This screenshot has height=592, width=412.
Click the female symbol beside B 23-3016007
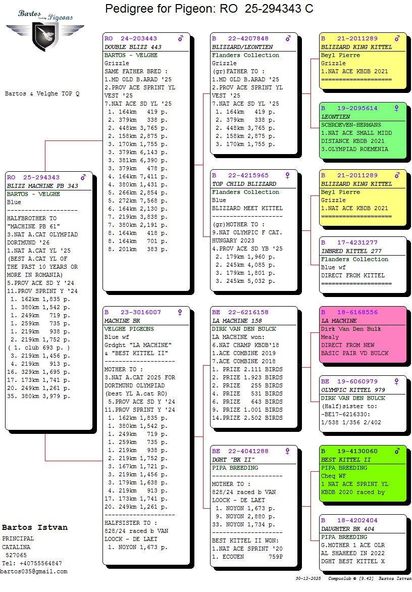click(x=181, y=312)
